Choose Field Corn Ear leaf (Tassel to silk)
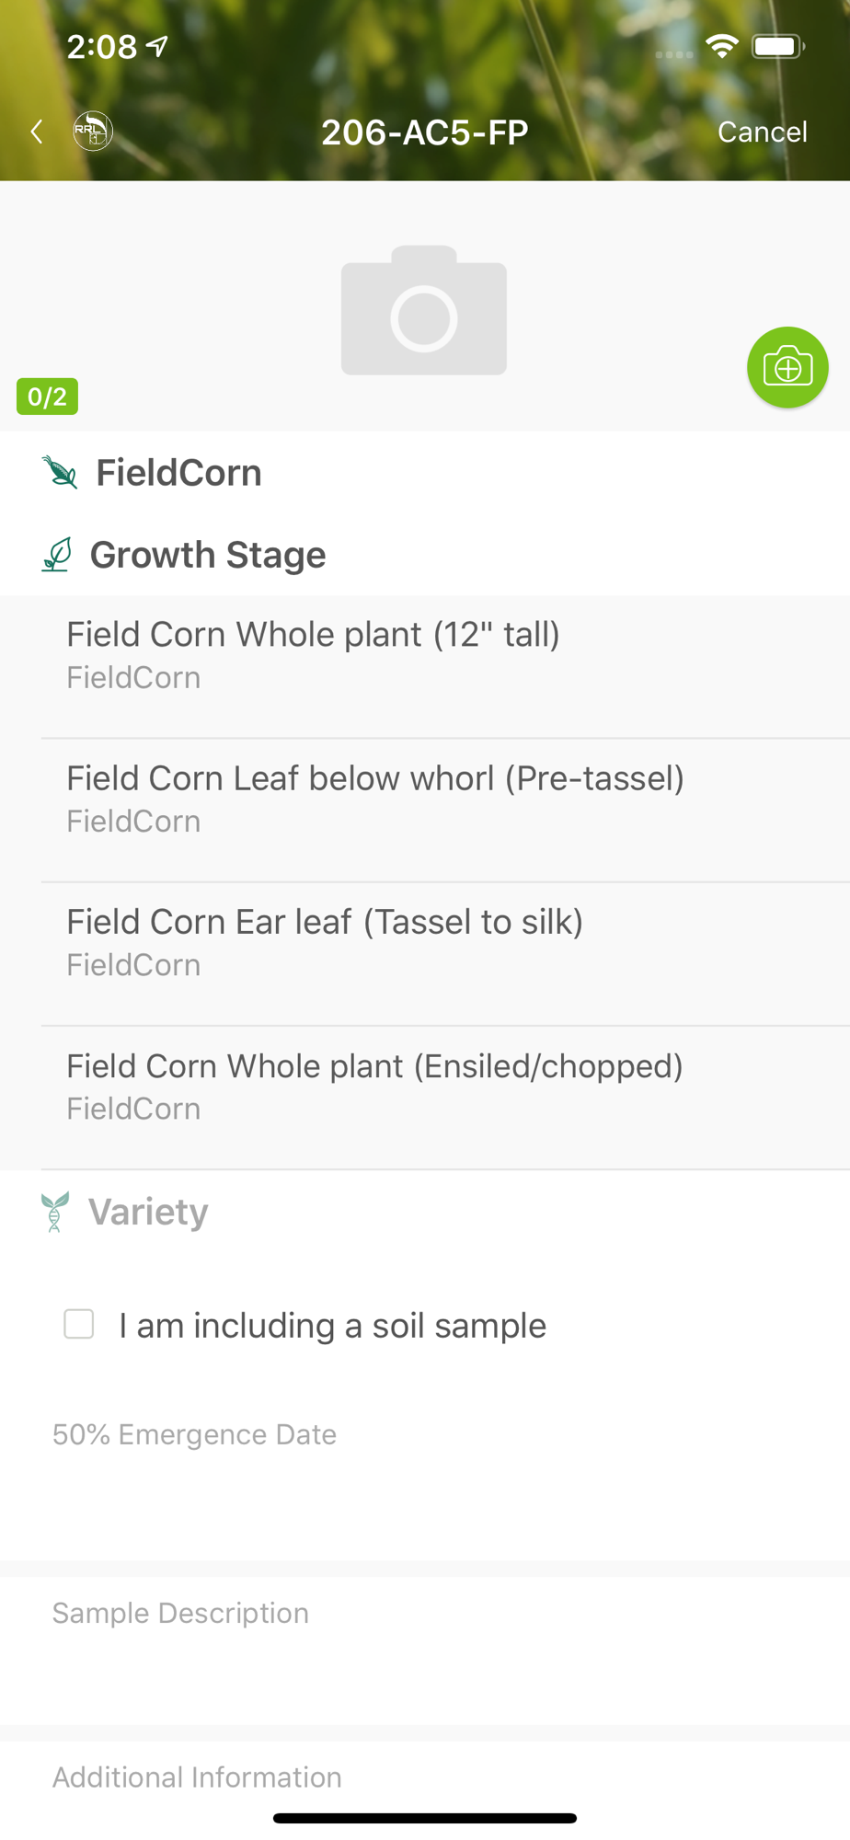Viewport: 850px width, 1840px height. click(x=325, y=941)
